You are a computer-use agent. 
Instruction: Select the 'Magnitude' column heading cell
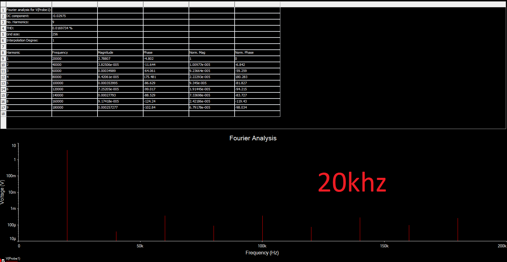click(120, 53)
